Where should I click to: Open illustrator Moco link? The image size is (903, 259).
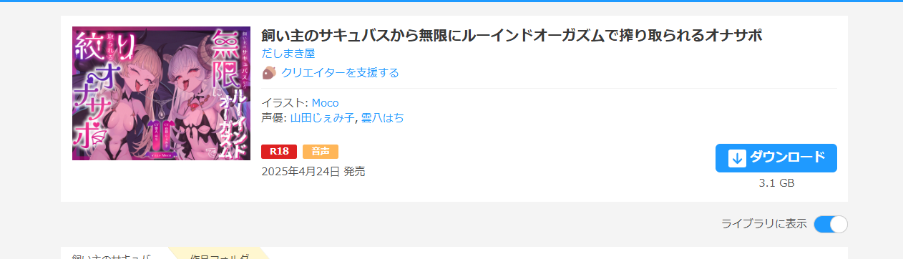click(x=325, y=102)
